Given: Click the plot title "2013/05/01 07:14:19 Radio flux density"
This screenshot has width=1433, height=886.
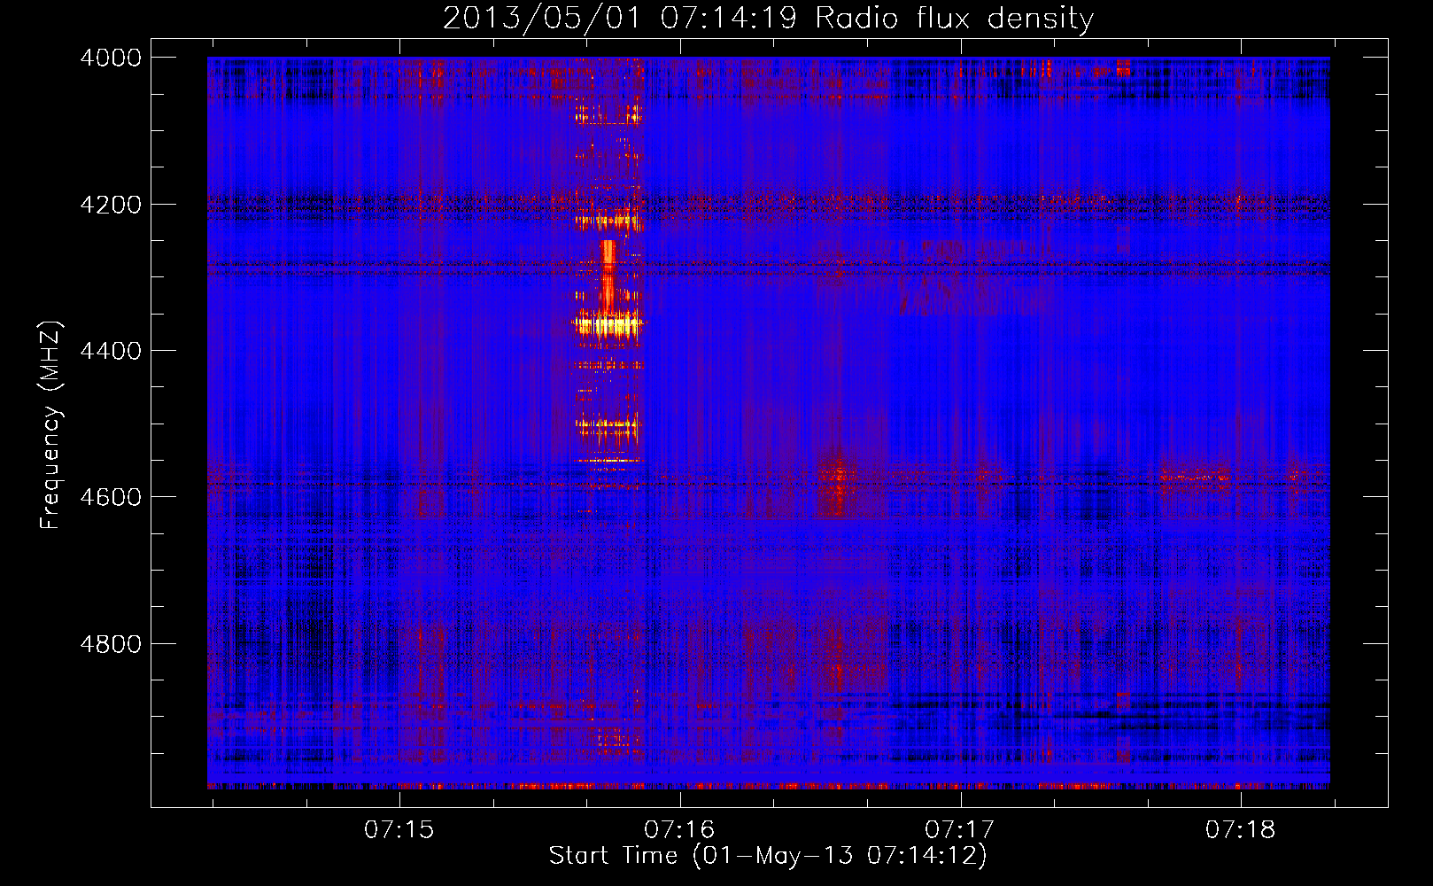Looking at the screenshot, I should click(768, 18).
